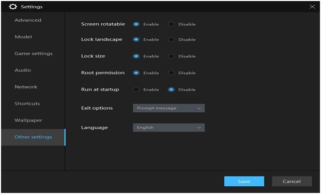Click the Save button
Image resolution: width=321 pixels, height=194 pixels.
tap(244, 181)
